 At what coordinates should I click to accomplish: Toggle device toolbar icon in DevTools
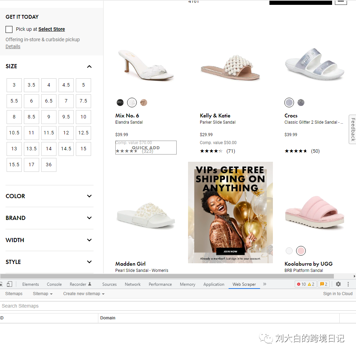click(9, 284)
